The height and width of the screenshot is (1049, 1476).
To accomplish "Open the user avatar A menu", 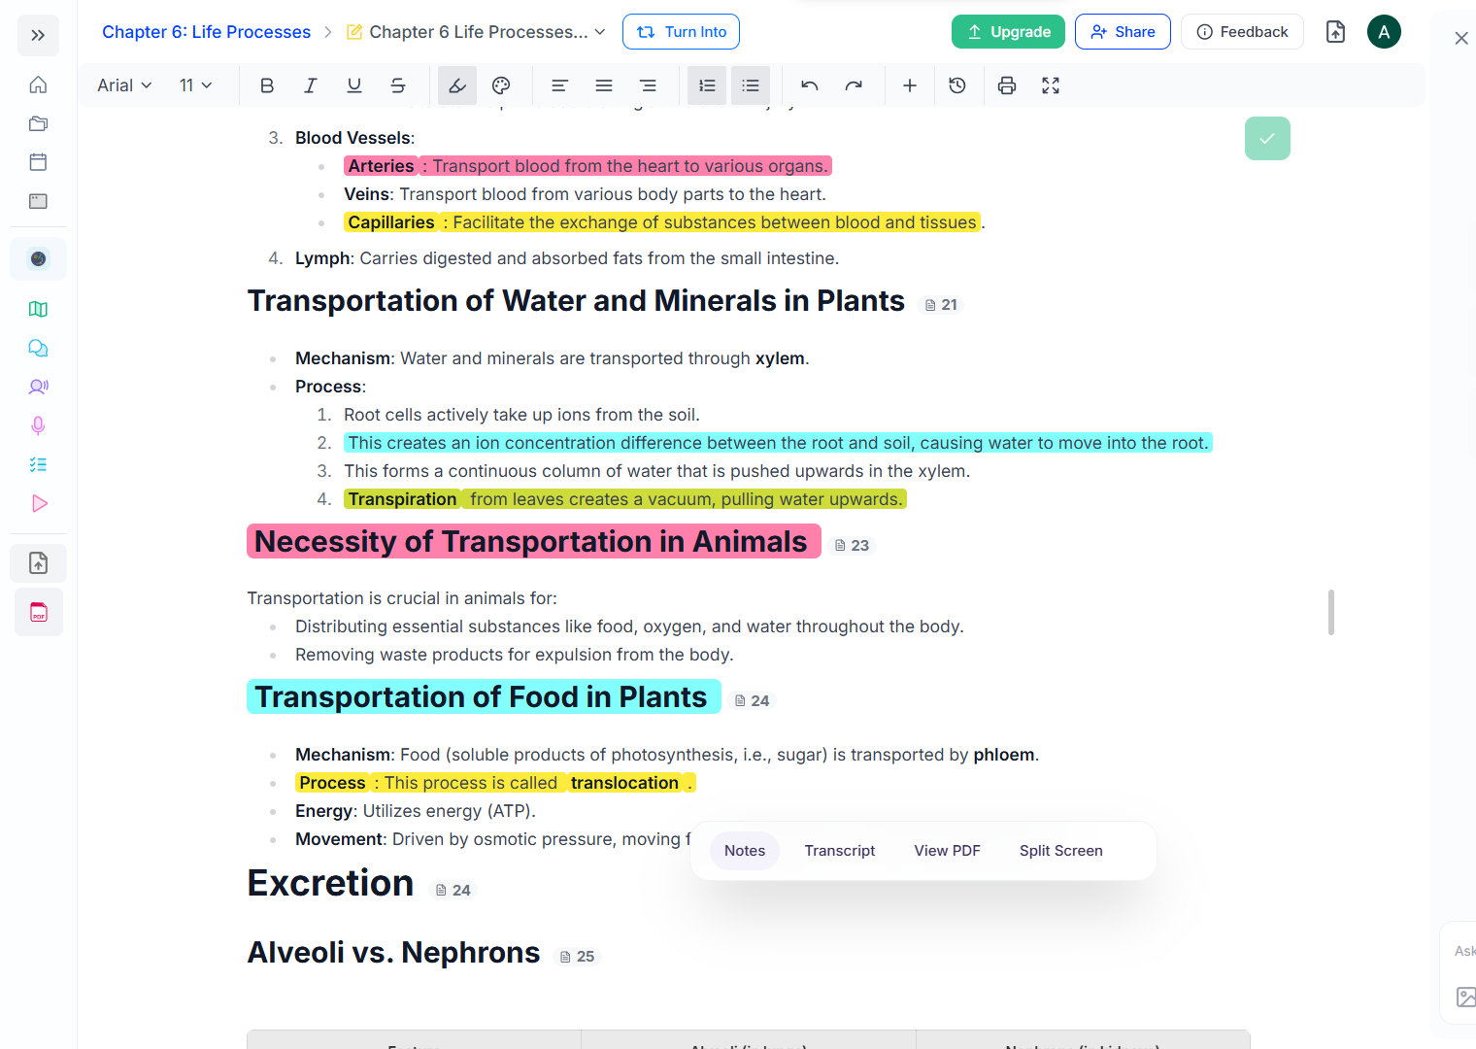I will (x=1384, y=32).
